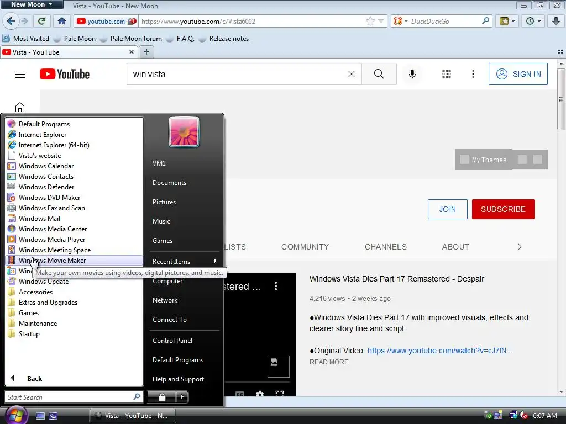566x424 pixels.
Task: Open Windows Defender from programs list
Action: 75,187
